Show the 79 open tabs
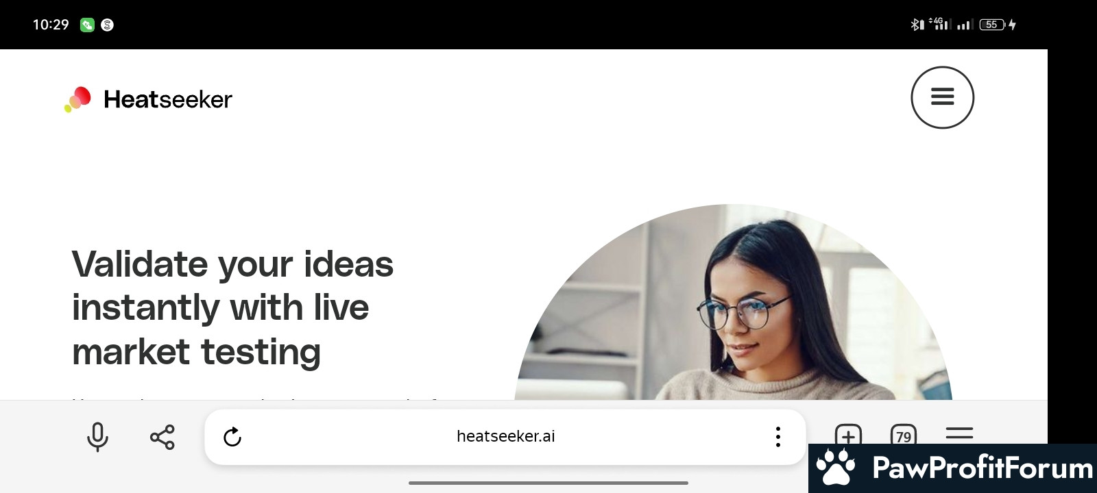Screen dimensions: 1097x493 (x=904, y=435)
